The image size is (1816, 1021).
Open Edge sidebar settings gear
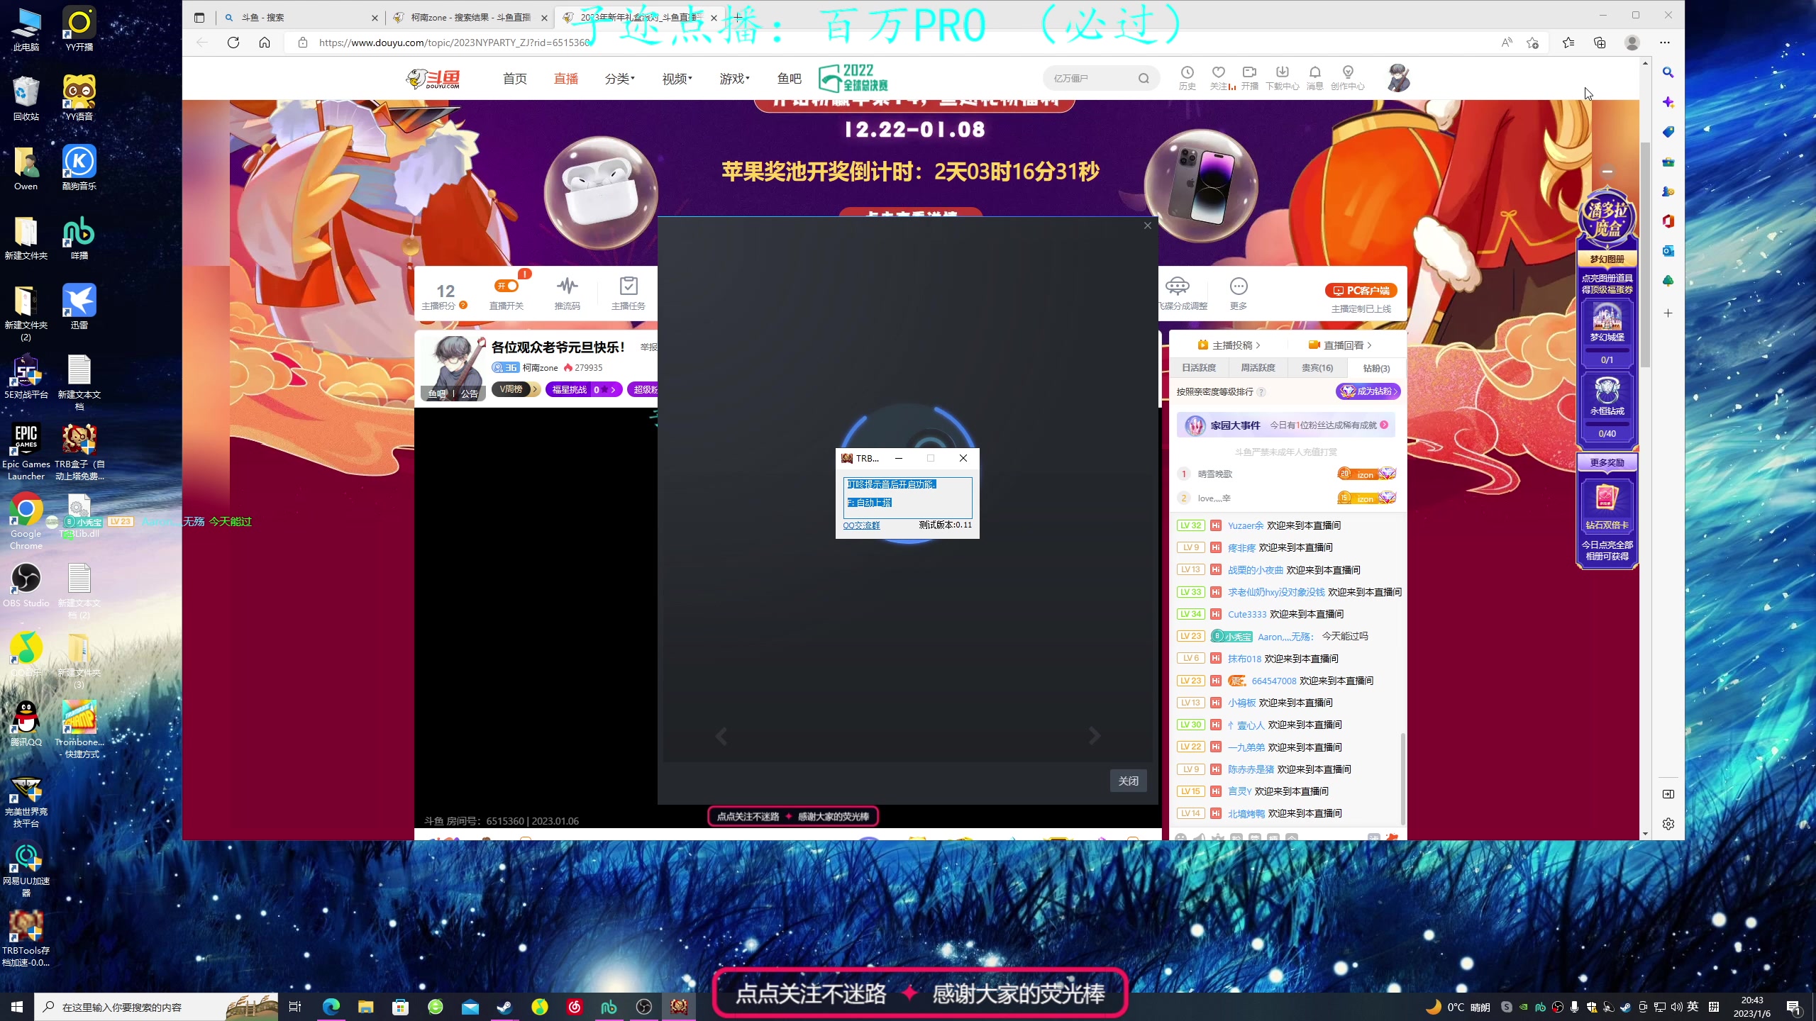pos(1668,824)
